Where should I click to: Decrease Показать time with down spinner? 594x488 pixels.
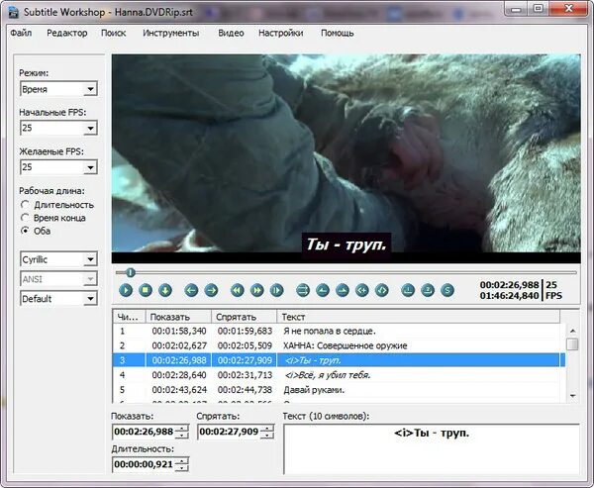click(182, 436)
